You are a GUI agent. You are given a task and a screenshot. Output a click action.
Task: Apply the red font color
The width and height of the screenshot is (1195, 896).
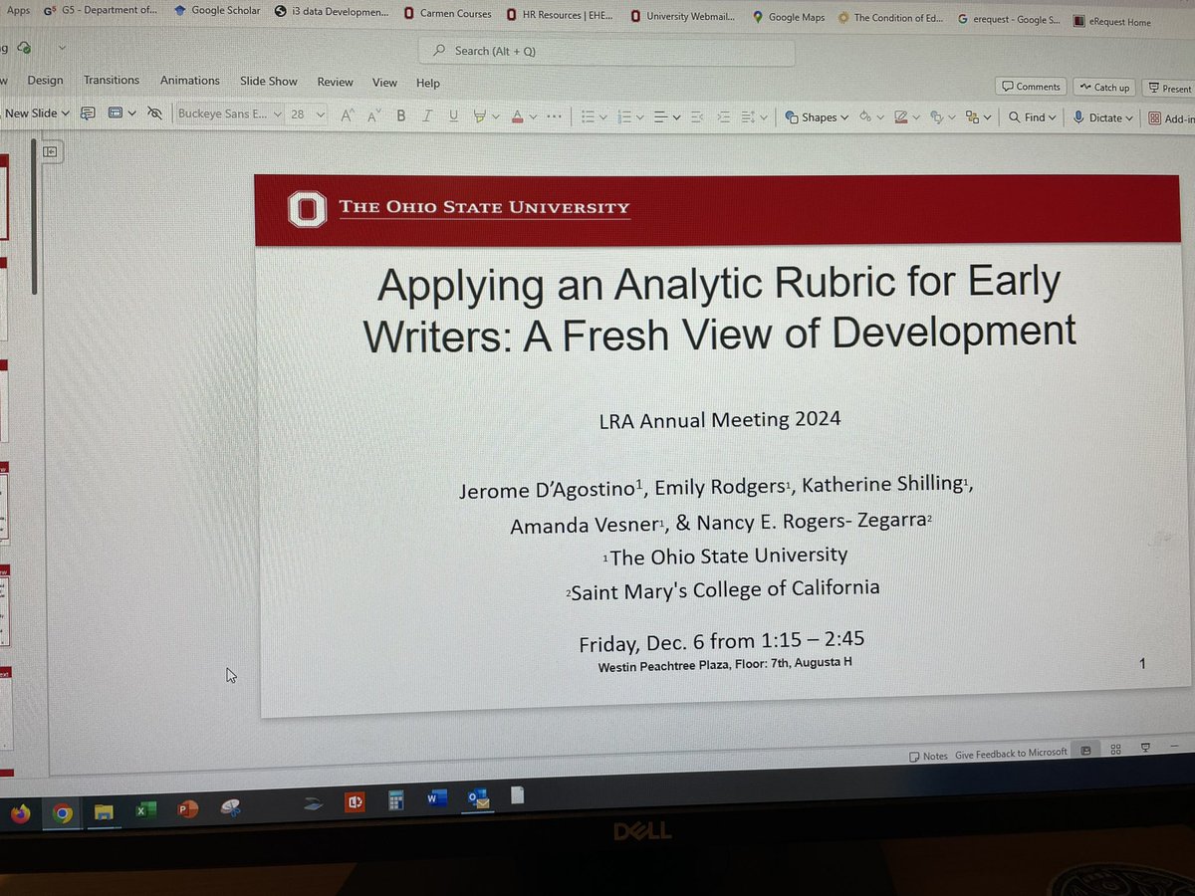pyautogui.click(x=517, y=116)
